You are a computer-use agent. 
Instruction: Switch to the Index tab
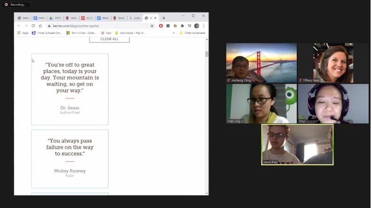click(x=71, y=18)
